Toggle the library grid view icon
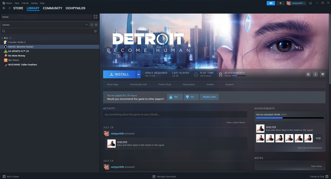The image size is (331, 179). pyautogui.click(x=95, y=17)
